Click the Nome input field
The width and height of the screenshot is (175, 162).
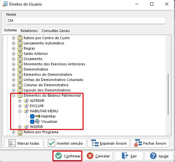pyautogui.click(x=86, y=21)
